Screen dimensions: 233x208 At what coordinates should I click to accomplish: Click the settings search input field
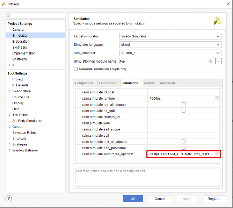[36, 16]
